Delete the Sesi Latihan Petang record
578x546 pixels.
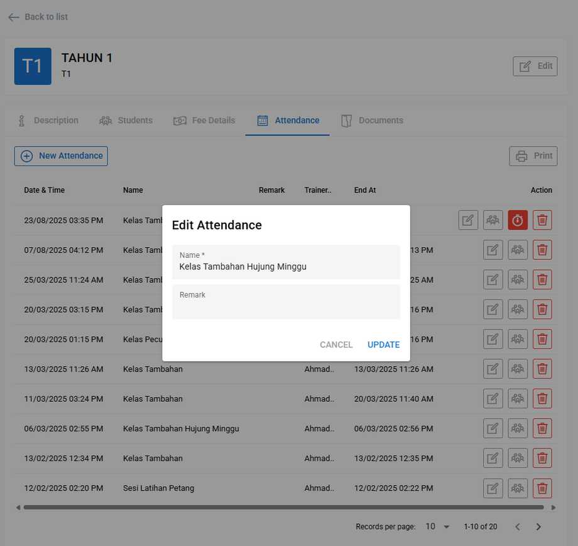[542, 488]
